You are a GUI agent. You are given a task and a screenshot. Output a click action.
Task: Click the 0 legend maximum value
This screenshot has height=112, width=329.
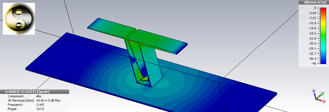click(x=315, y=8)
